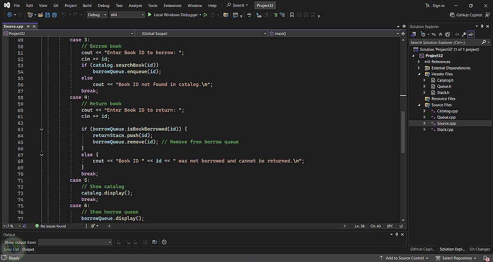Expand the Header Files folder node

(x=419, y=74)
